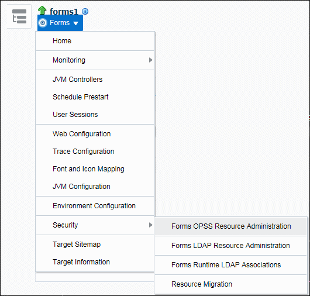
Task: Open the target navigation tree icon
Action: point(19,16)
